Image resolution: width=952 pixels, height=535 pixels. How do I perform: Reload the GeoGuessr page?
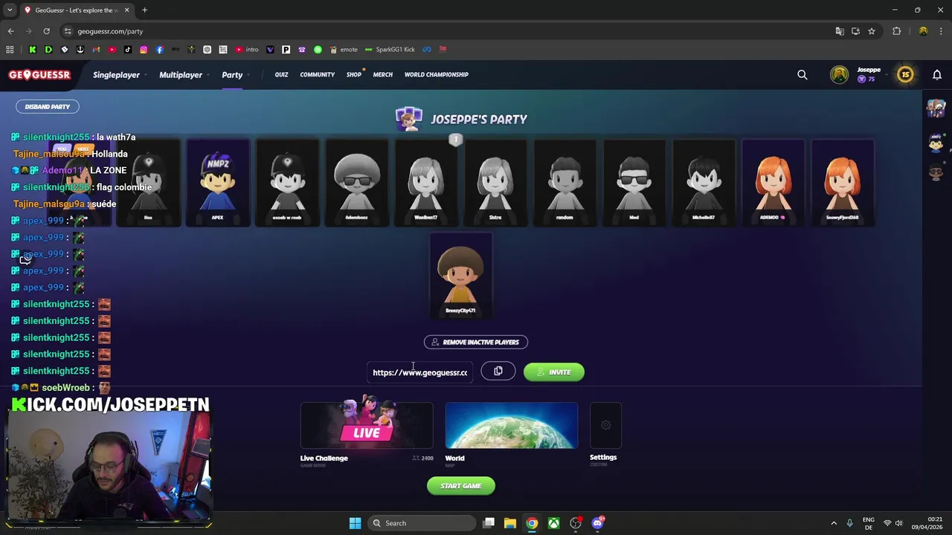(x=46, y=31)
